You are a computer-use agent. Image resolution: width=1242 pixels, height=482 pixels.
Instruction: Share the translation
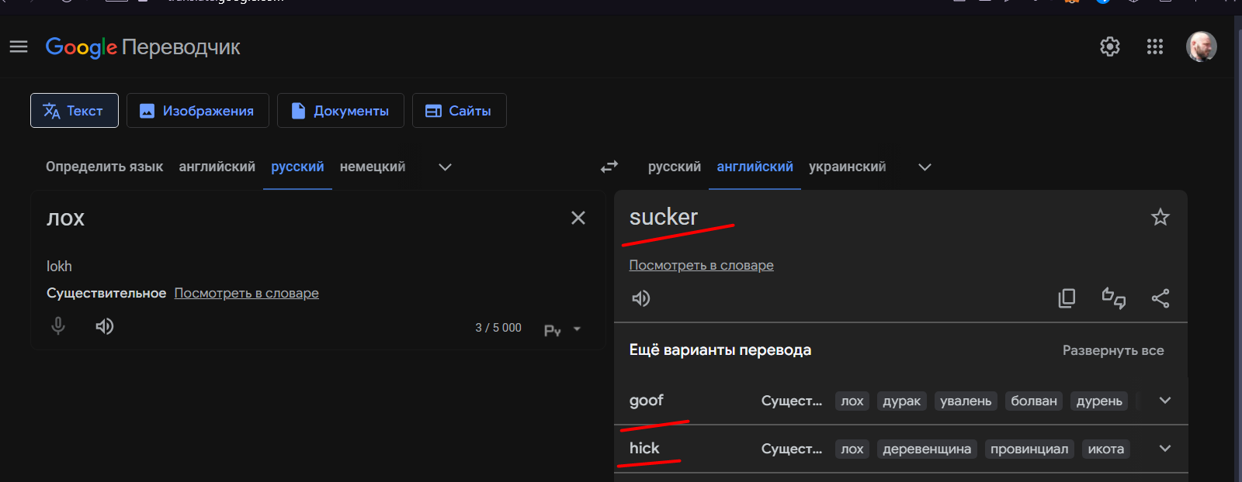coord(1160,298)
